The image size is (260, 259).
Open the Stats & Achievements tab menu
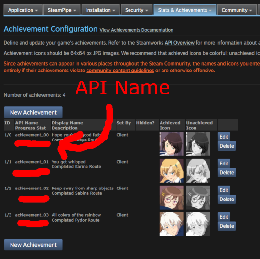[x=184, y=10]
